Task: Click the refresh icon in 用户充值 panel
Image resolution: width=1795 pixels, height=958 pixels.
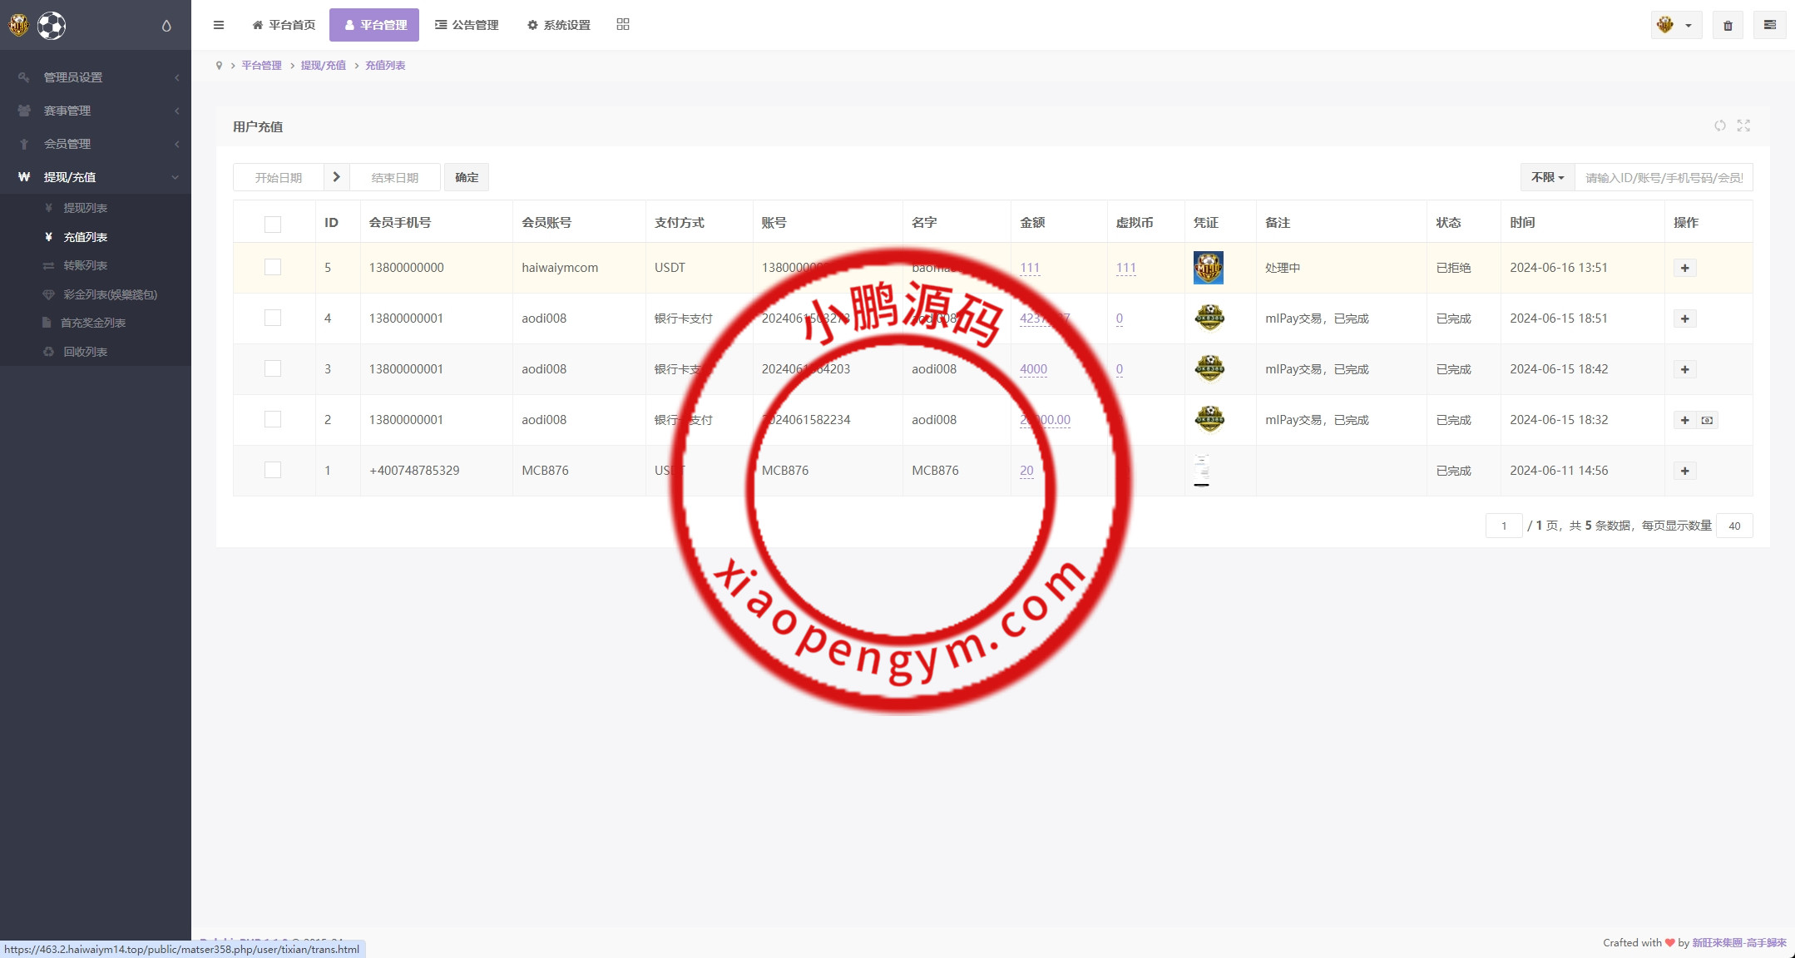Action: click(1720, 126)
